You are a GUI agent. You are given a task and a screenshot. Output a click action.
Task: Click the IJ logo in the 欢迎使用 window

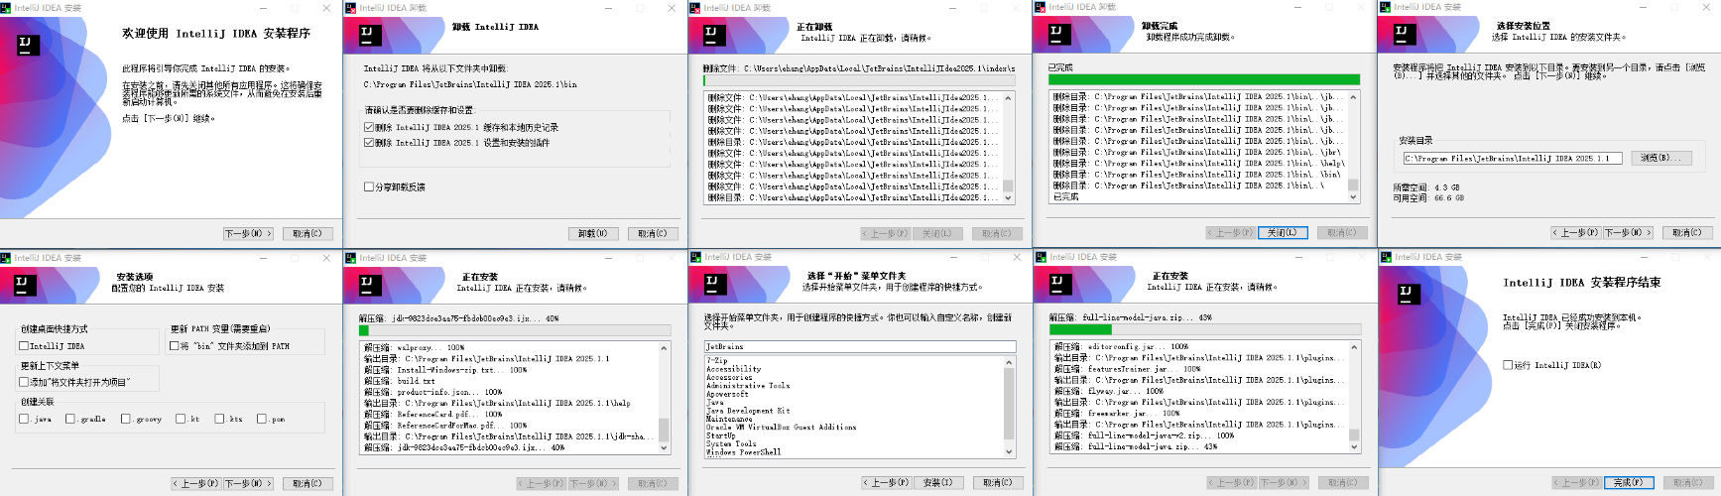[29, 45]
